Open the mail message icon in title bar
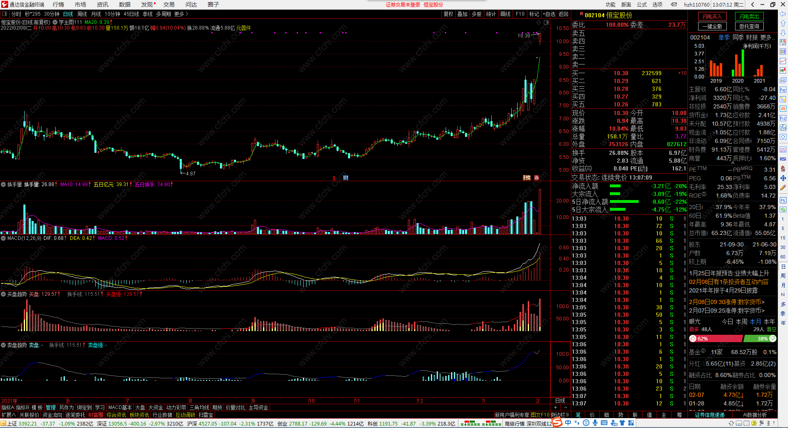Viewport: 788px width, 428px height. coord(674,5)
